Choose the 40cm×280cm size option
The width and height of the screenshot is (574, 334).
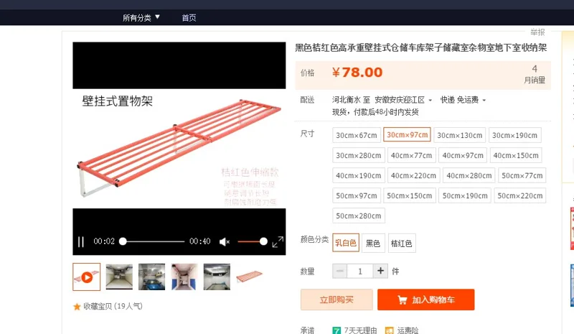(x=469, y=175)
